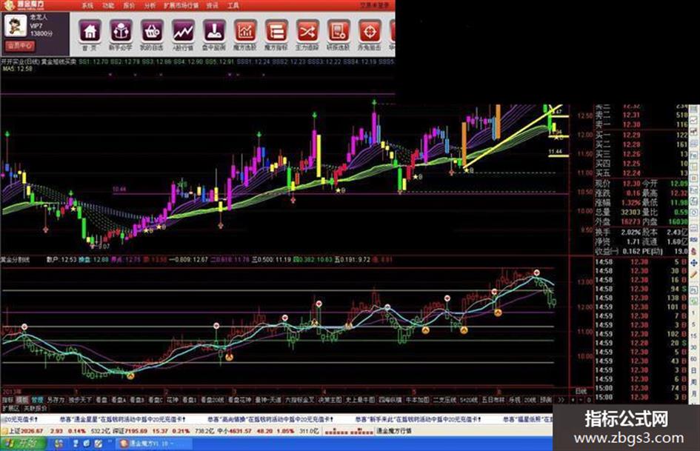Open the 系统 menu
The height and width of the screenshot is (451, 700).
pos(87,5)
